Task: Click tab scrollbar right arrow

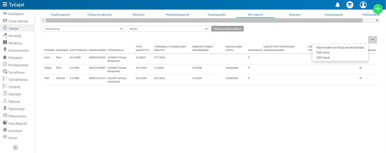Action: coord(377,20)
